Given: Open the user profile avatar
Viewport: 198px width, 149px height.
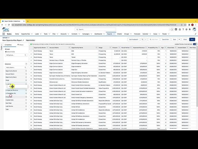Looking at the screenshot, I should [194, 29].
